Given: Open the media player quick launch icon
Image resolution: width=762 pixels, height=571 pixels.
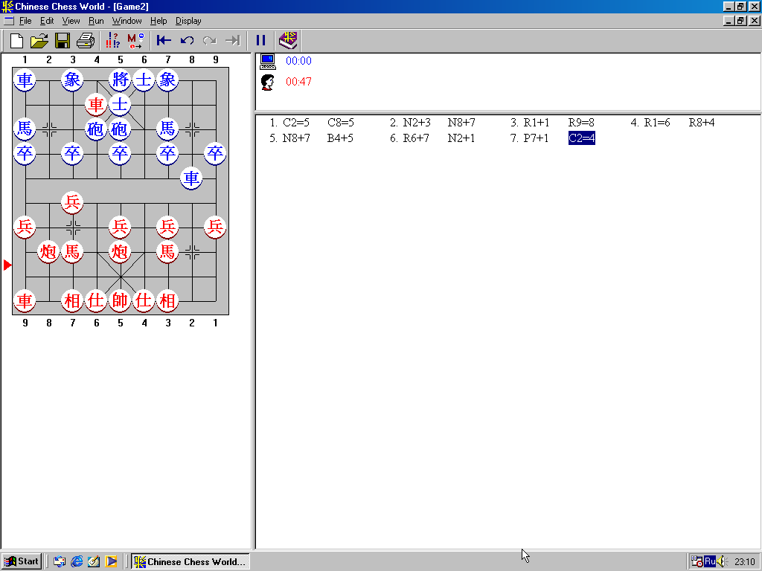Looking at the screenshot, I should (x=112, y=561).
